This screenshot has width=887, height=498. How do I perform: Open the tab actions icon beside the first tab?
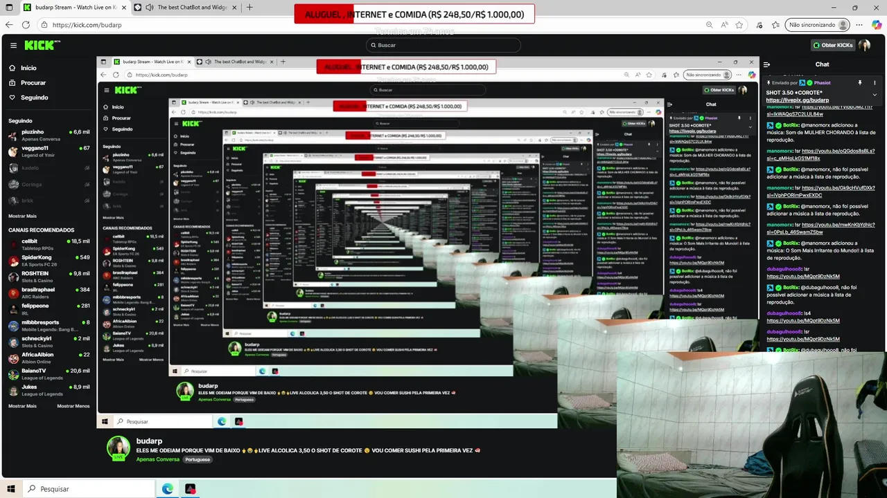click(9, 8)
